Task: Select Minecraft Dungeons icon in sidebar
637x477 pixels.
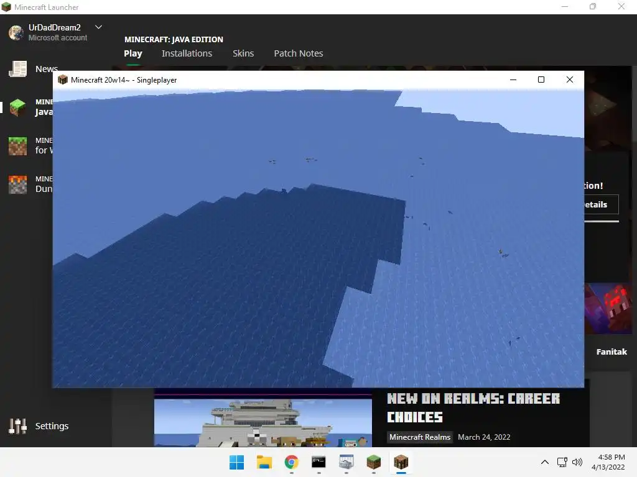Action: 18,184
